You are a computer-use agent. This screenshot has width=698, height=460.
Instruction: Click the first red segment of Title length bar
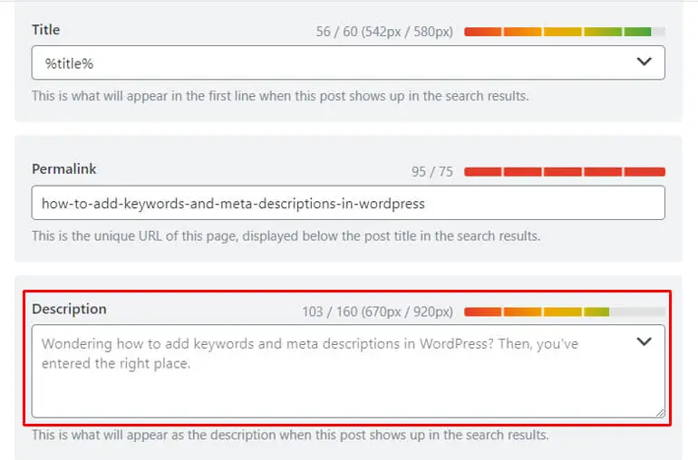[482, 32]
